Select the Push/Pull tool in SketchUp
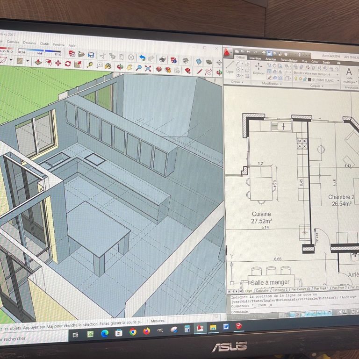Screen dimensions: 359x359 (38, 62)
